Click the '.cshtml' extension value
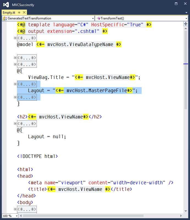 pyautogui.click(x=87, y=31)
